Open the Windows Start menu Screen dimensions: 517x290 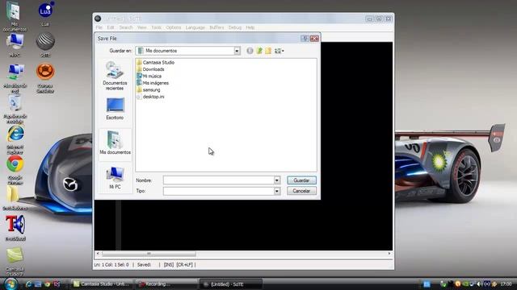(x=11, y=284)
